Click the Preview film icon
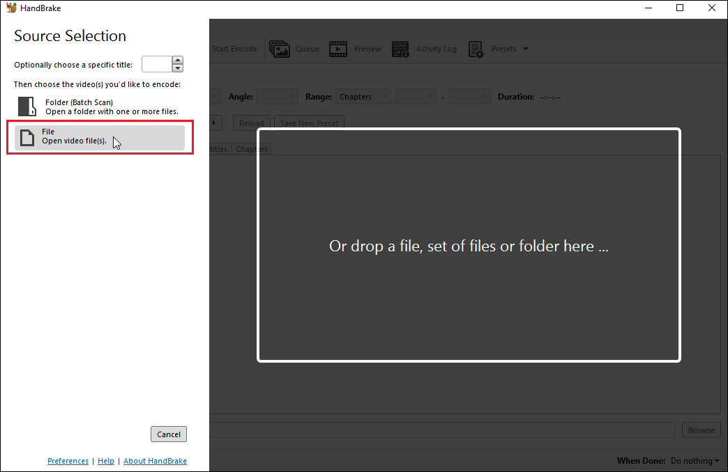728x472 pixels. [x=338, y=49]
